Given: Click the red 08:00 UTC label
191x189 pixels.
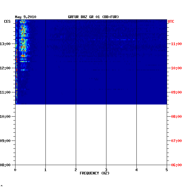Looking at the screenshot, I should coord(176,117).
